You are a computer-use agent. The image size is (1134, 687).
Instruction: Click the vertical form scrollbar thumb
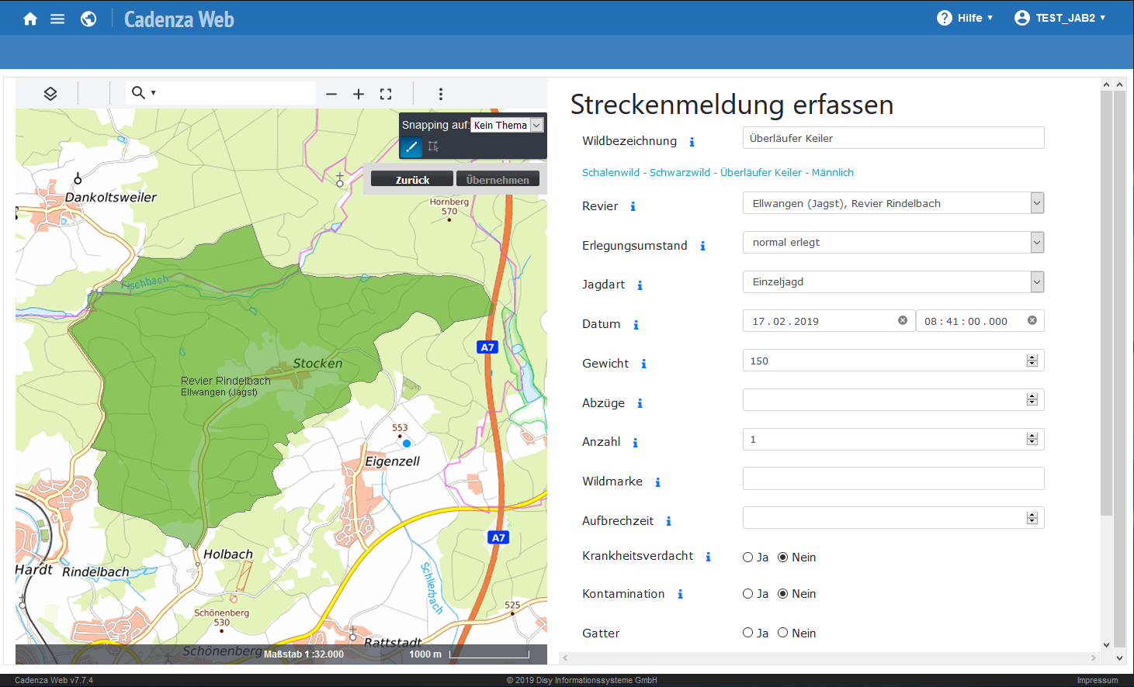click(1107, 302)
